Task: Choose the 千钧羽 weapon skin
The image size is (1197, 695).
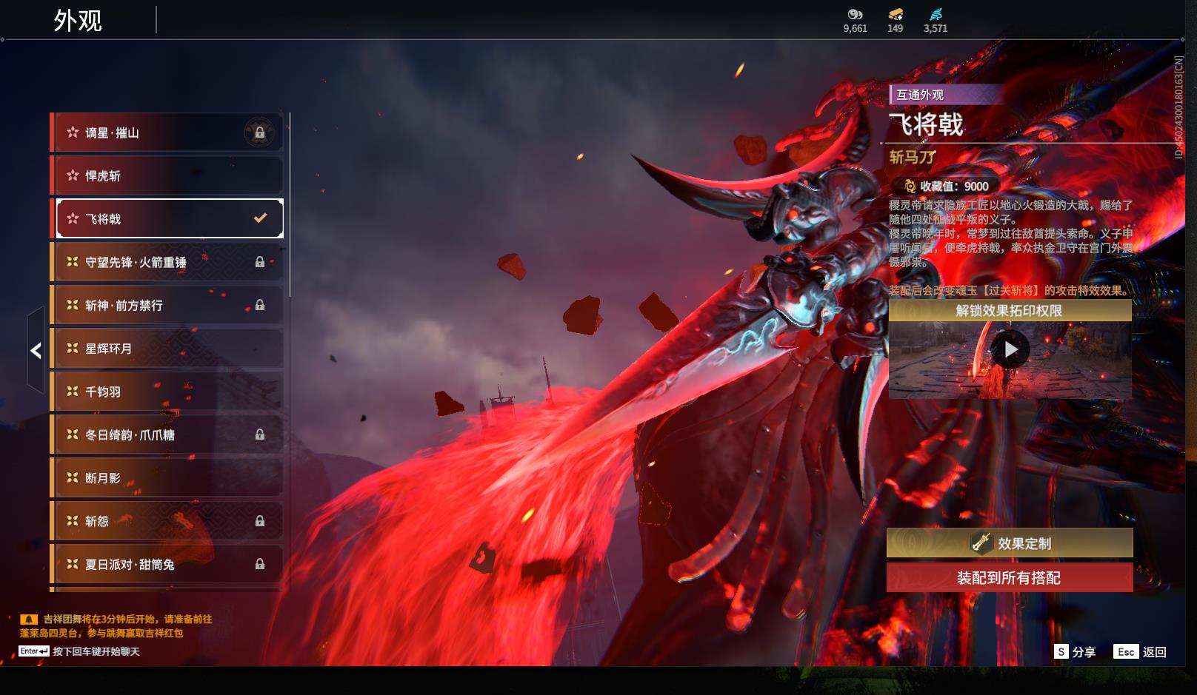Action: pyautogui.click(x=167, y=392)
